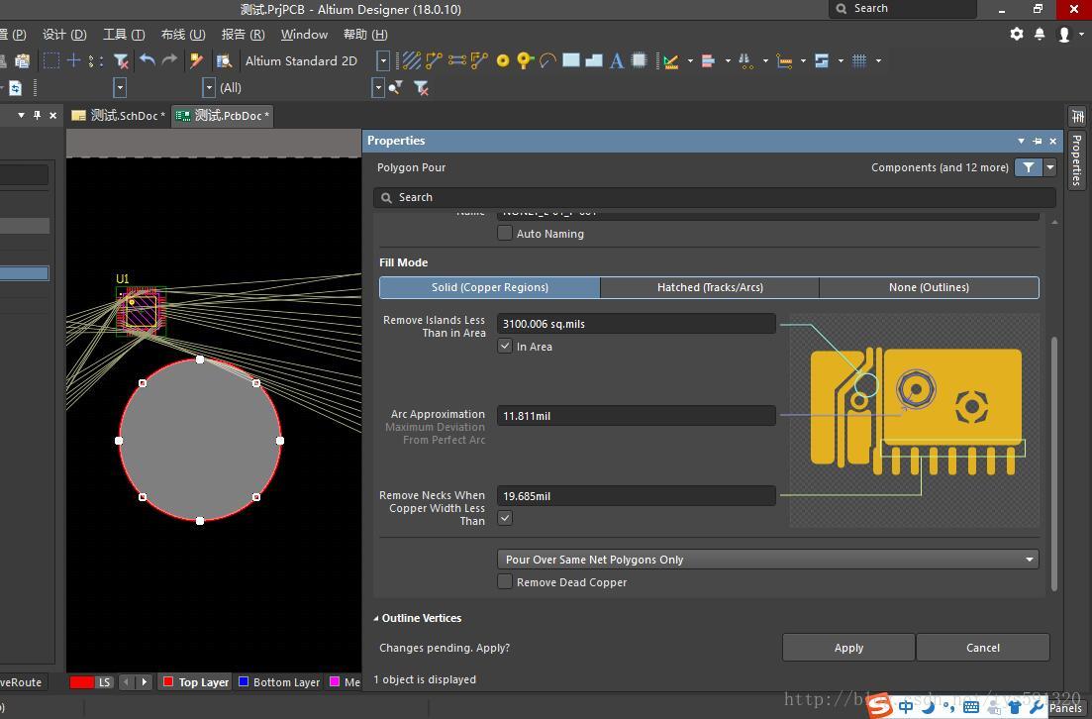Screen dimensions: 1092x719
Task: Click the red LS layer set swatch
Action: point(81,682)
